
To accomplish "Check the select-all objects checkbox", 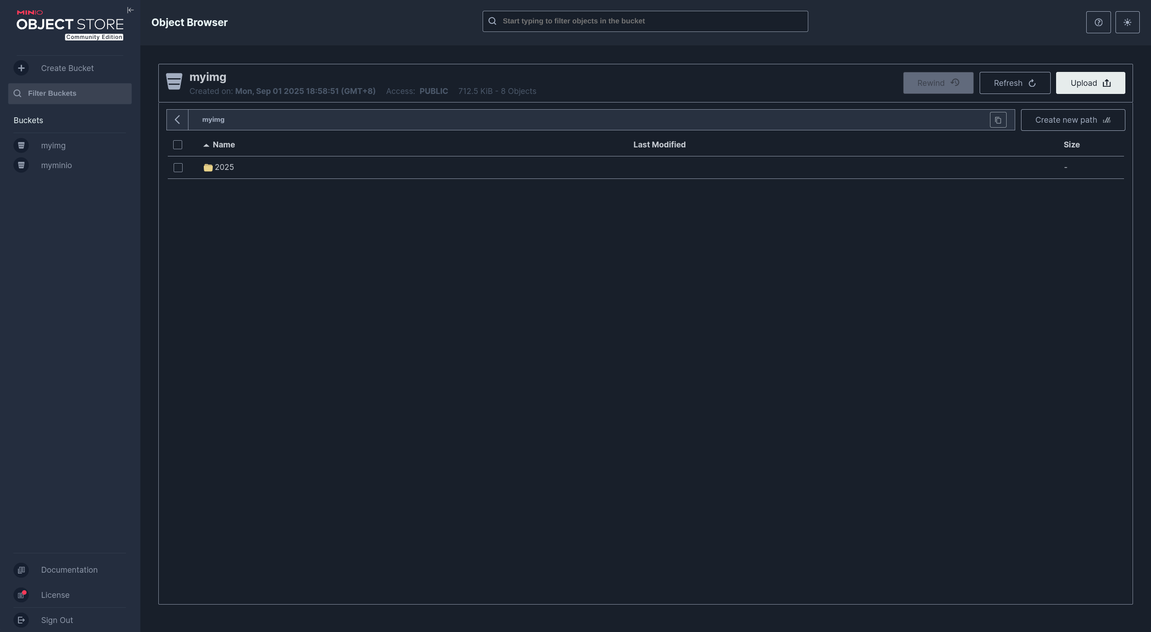I will [x=178, y=145].
